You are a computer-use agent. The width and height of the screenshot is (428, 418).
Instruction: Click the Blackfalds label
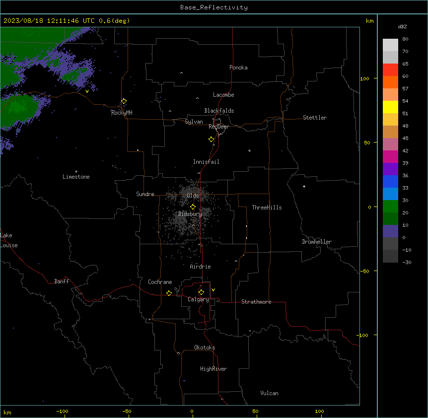[x=219, y=111]
